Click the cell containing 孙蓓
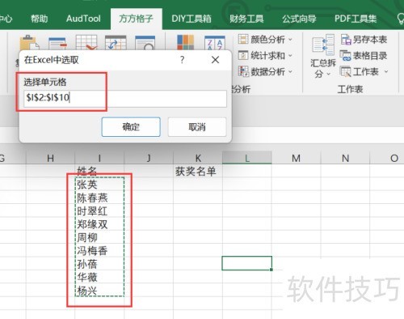The image size is (404, 319). (x=99, y=263)
